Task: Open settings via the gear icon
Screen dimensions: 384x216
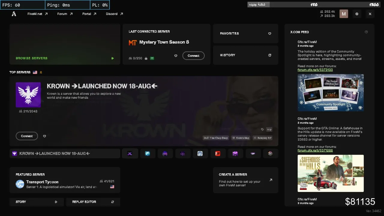Action: (357, 14)
